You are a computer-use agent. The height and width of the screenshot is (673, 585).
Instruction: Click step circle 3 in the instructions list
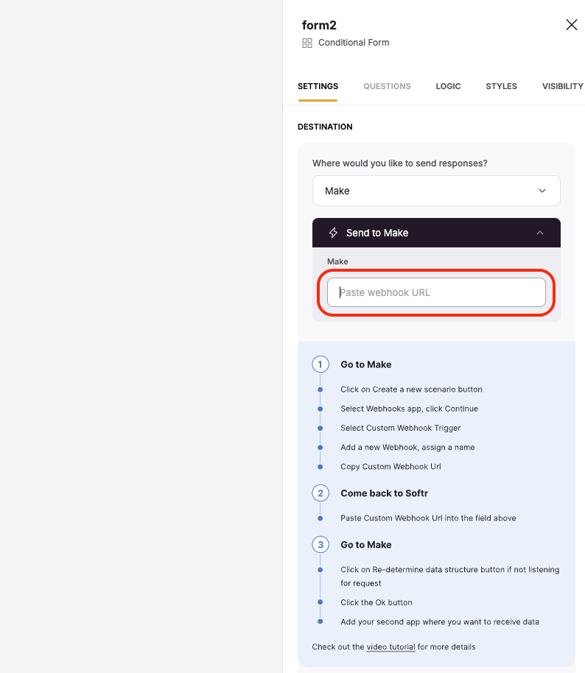(320, 544)
